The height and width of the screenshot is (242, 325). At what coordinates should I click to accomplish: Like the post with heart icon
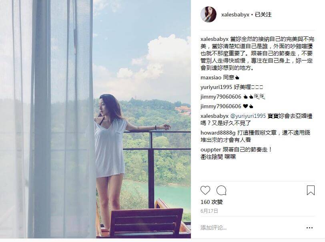coord(205,190)
